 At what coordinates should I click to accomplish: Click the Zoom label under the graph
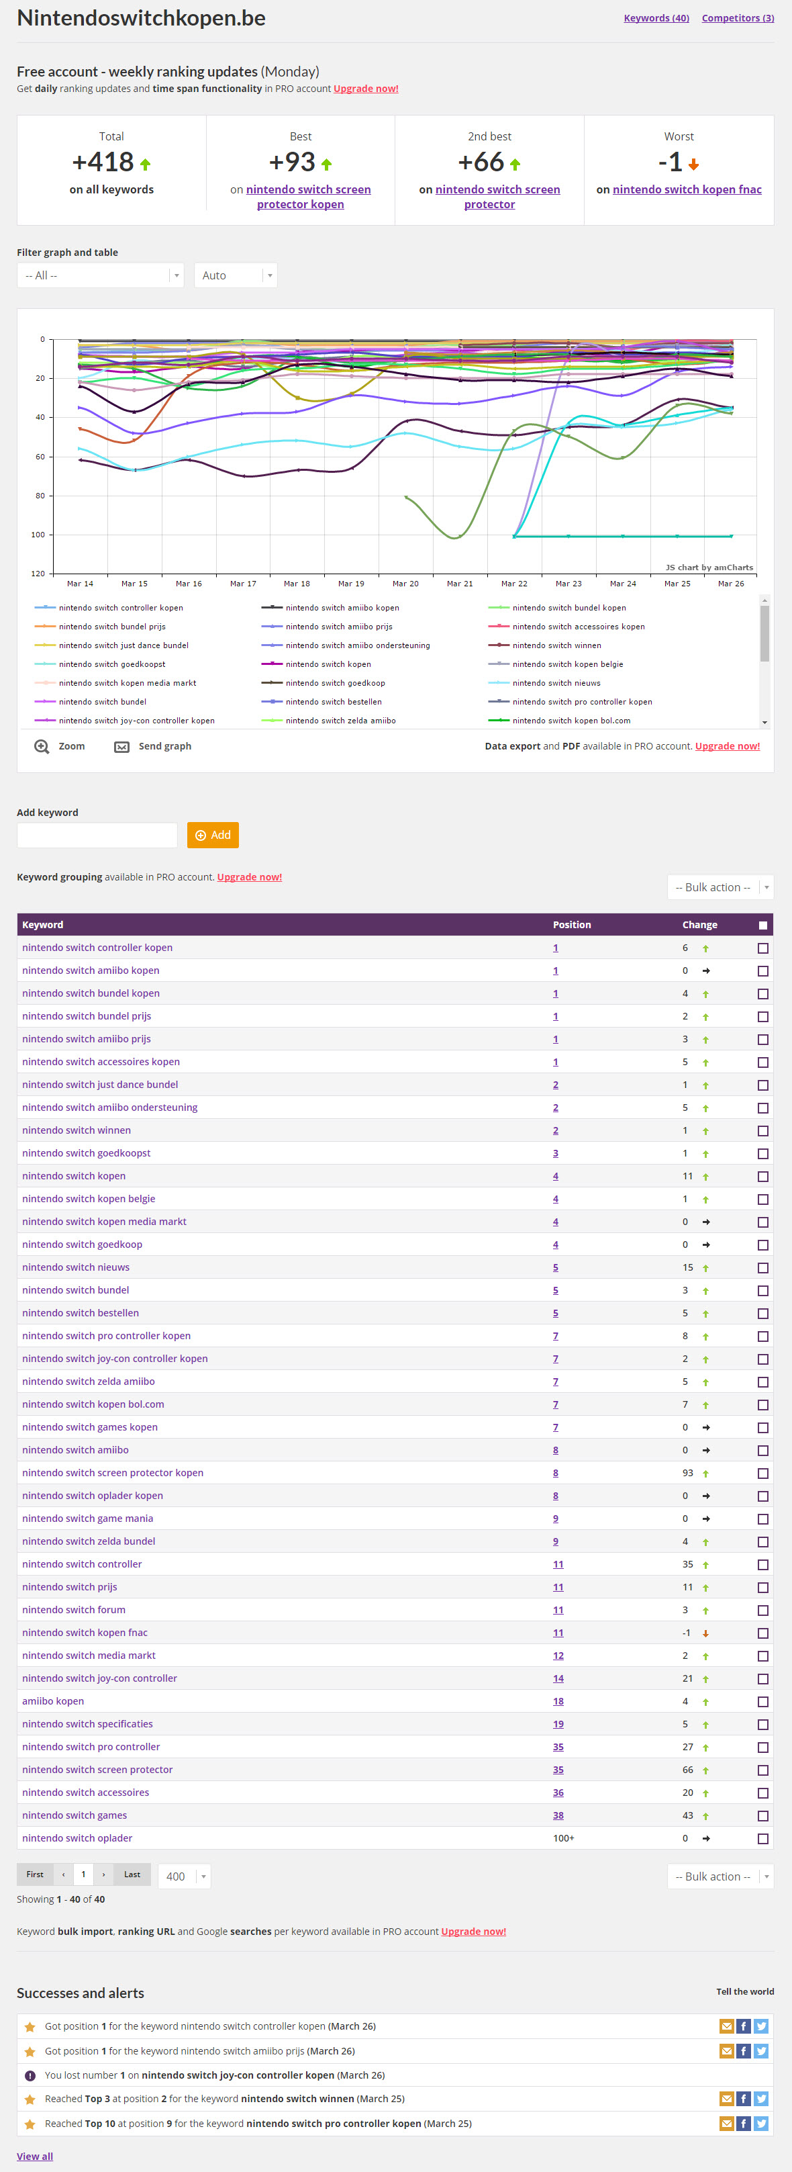pos(72,746)
